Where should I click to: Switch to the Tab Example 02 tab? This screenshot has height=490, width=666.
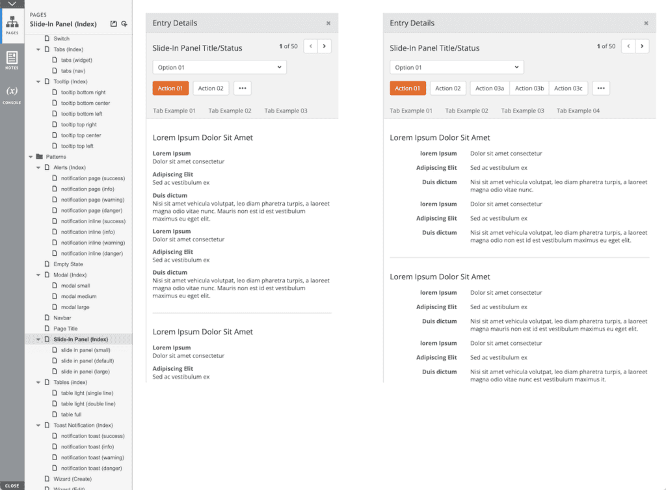229,111
